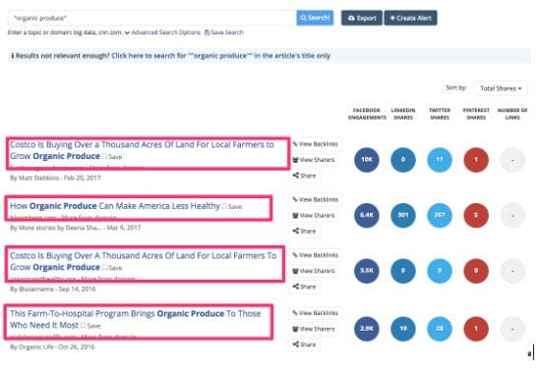The image size is (538, 368).
Task: Click Twitter shares circle showing 11
Action: [440, 160]
